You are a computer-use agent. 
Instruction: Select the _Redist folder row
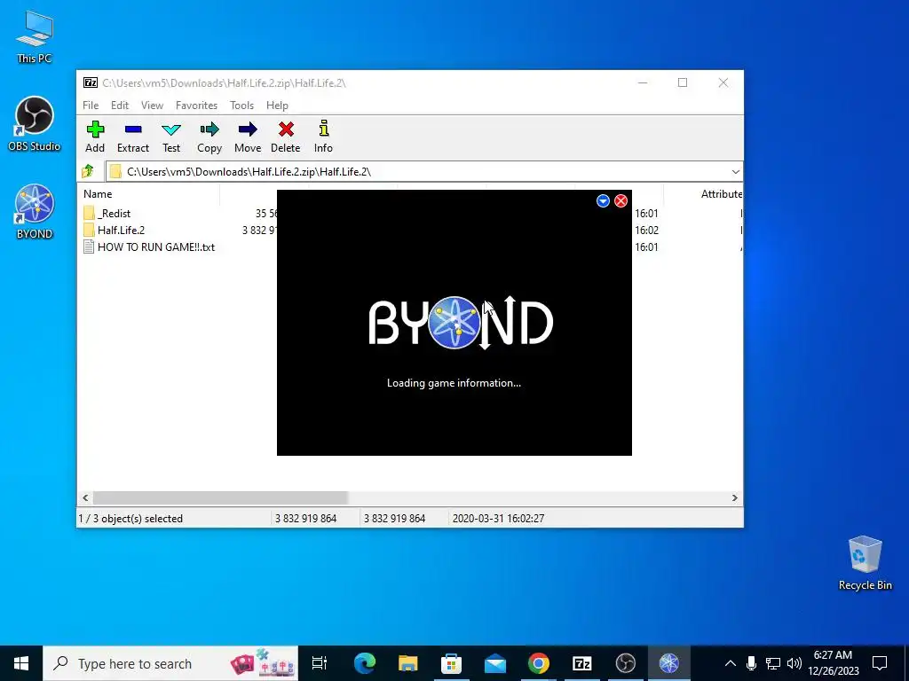[115, 214]
